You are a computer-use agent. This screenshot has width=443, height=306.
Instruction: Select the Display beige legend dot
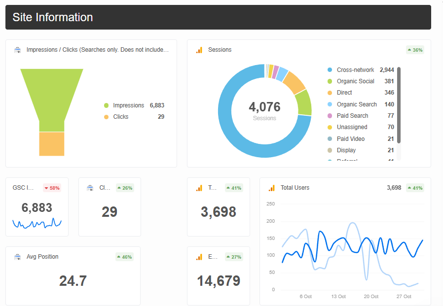tap(330, 150)
